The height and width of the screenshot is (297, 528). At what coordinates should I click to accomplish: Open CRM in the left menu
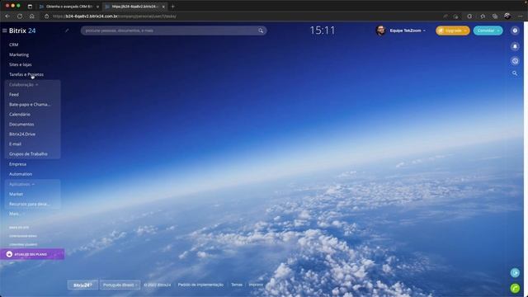(x=14, y=45)
